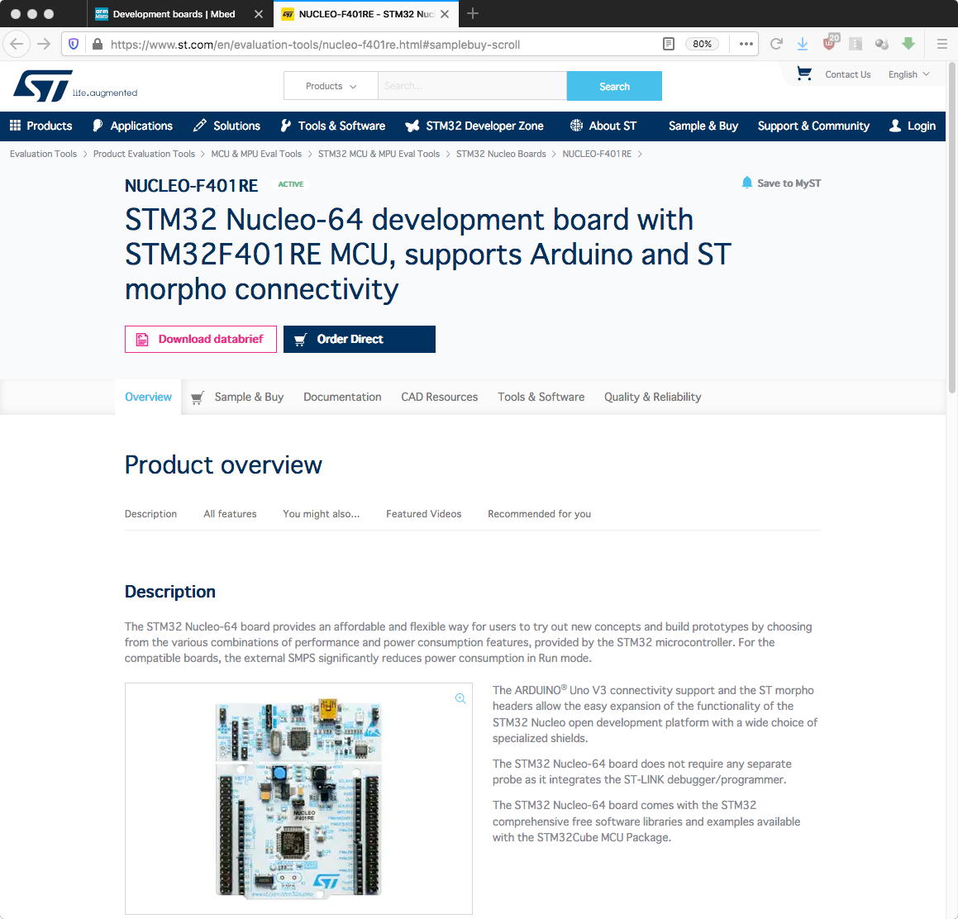Image resolution: width=958 pixels, height=919 pixels.
Task: Click the grid icon beside Products in the nav bar
Action: coord(15,126)
